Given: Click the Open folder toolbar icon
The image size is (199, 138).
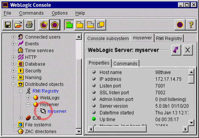Looking at the screenshot, I should click(18, 25).
